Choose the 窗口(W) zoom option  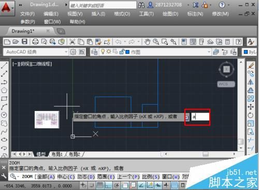click(x=171, y=177)
